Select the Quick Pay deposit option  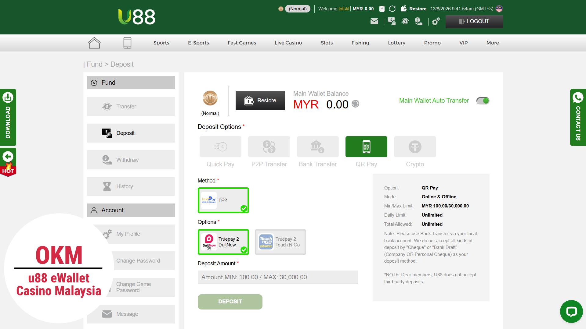[x=220, y=147]
